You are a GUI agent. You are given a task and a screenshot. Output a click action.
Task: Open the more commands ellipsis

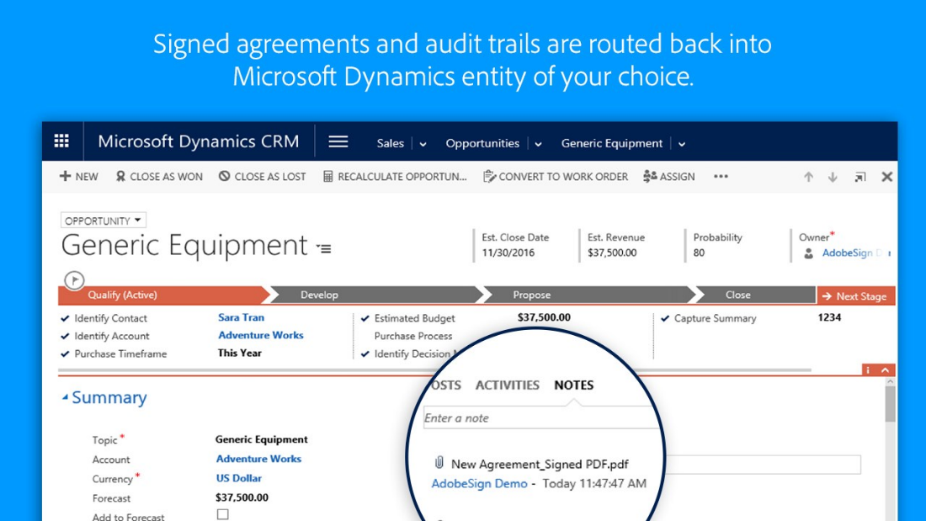pyautogui.click(x=721, y=177)
